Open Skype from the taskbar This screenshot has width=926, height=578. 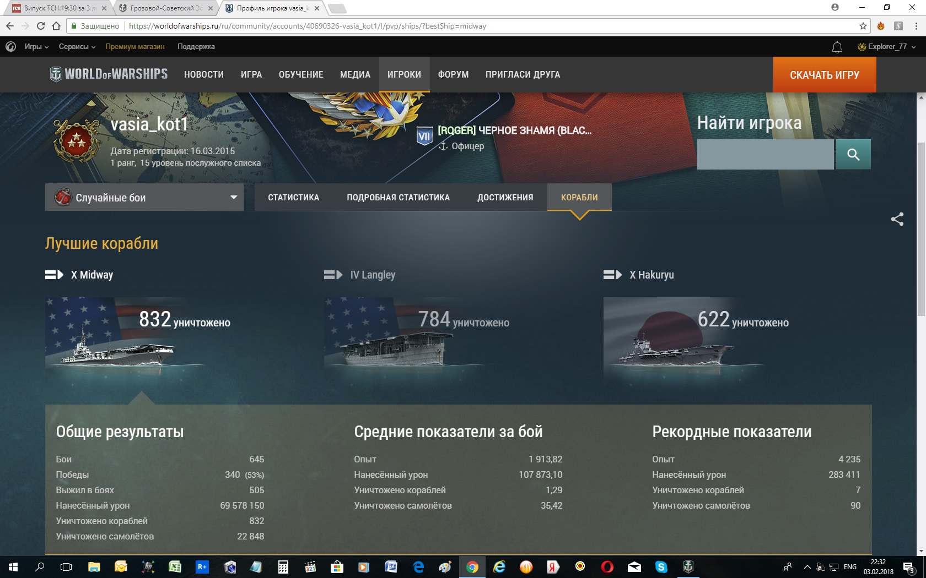pos(661,566)
